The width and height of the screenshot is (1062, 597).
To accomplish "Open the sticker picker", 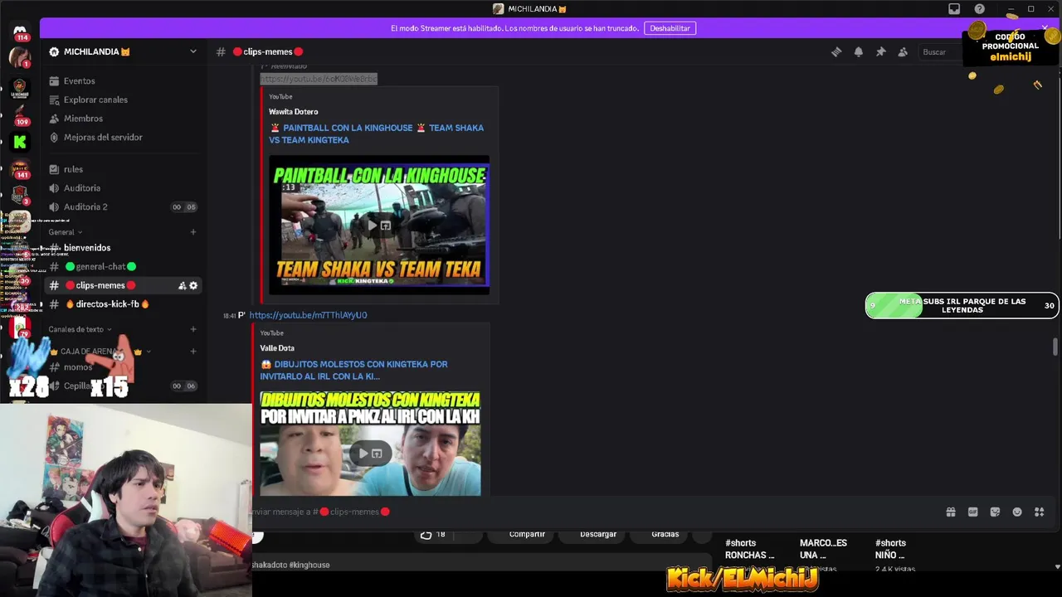I will pyautogui.click(x=995, y=512).
